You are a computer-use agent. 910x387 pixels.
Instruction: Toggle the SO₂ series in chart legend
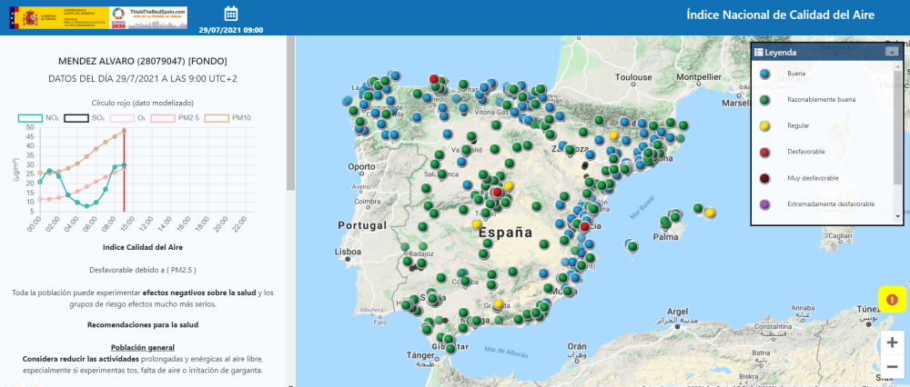click(86, 117)
